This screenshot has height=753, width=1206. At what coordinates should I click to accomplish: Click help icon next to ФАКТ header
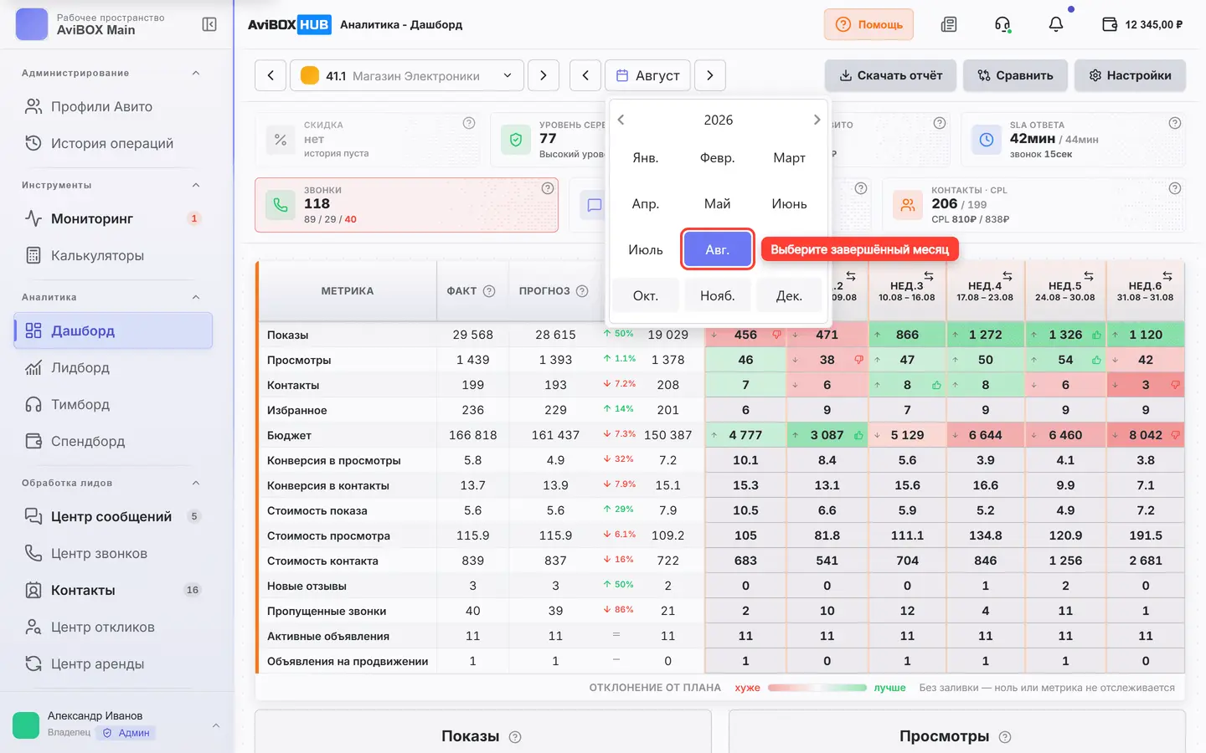click(489, 291)
